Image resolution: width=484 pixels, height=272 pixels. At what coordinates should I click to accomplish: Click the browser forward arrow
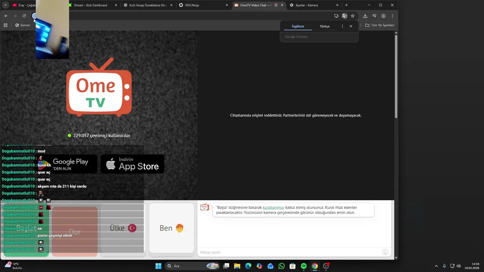point(15,16)
